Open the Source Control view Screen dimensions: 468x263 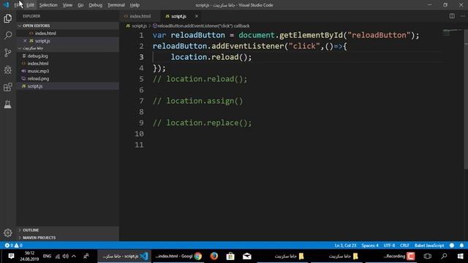click(x=8, y=53)
